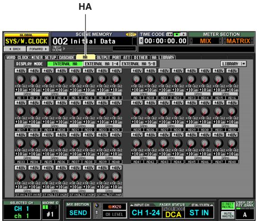Click the knob and fader icon in Mix Section

click(x=97, y=210)
